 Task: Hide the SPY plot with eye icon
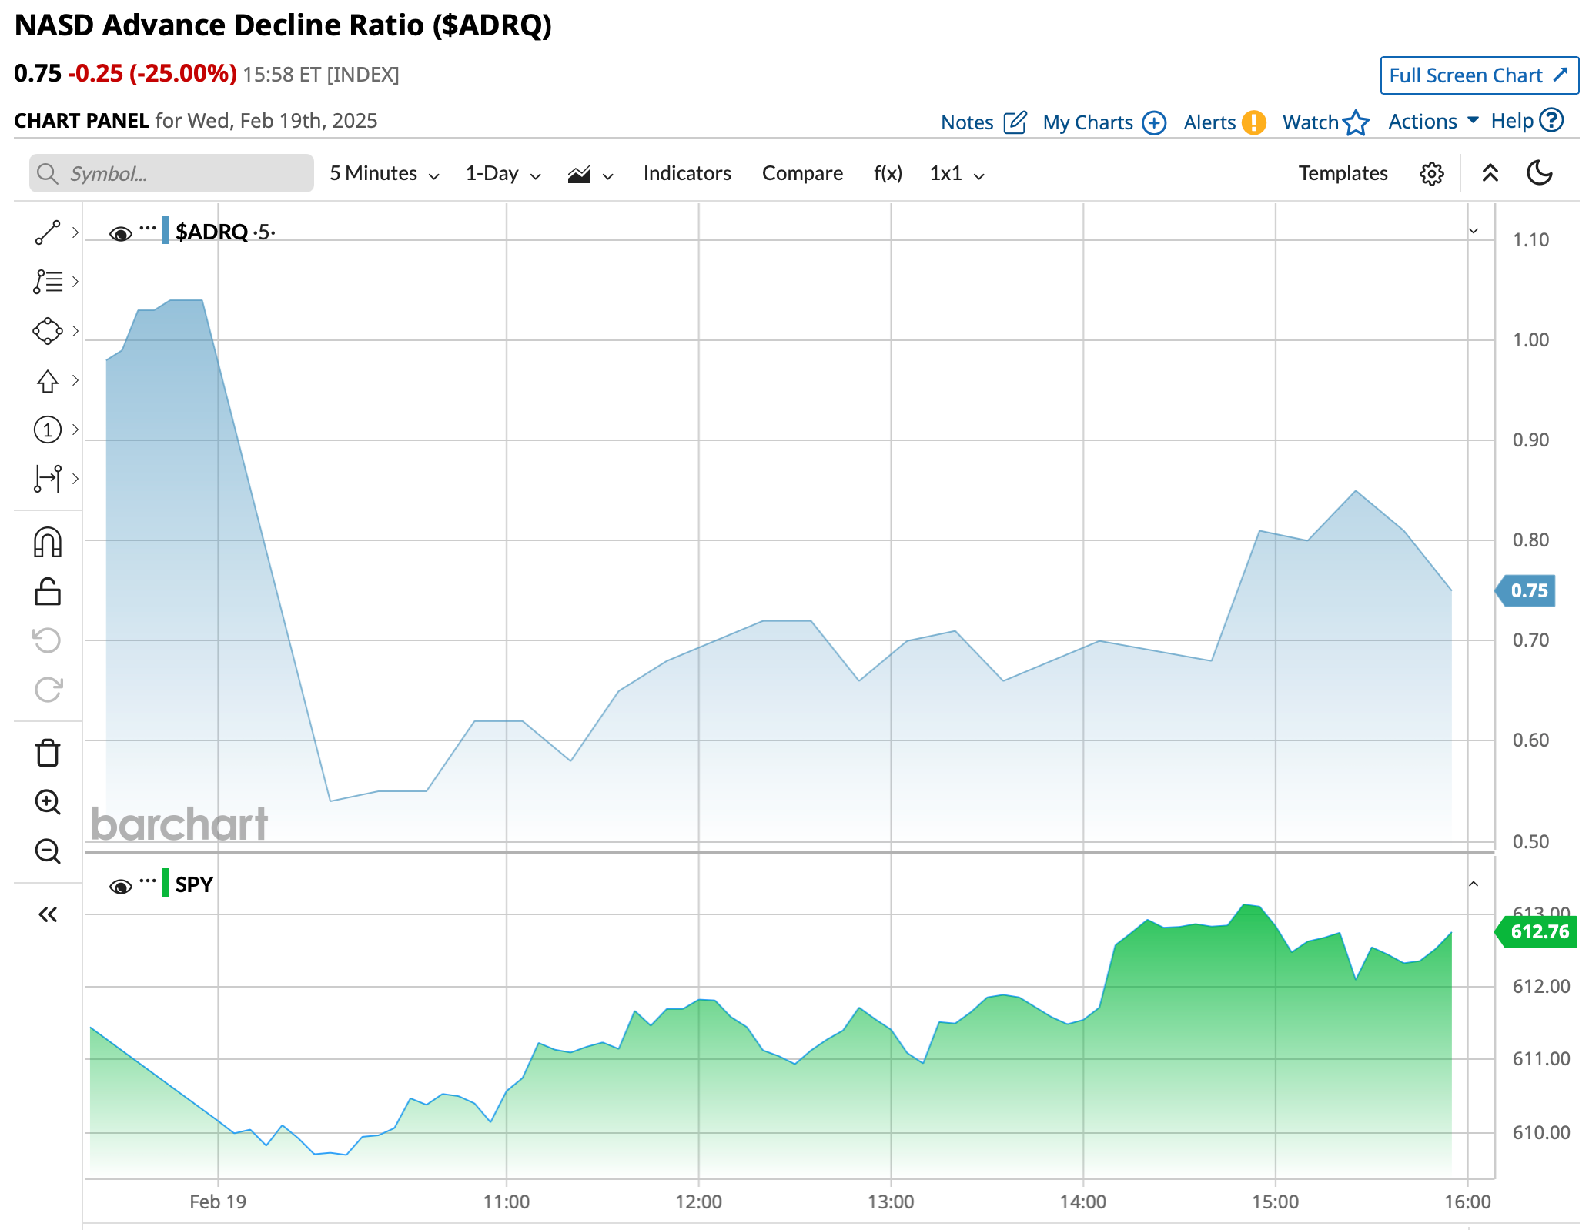click(120, 887)
